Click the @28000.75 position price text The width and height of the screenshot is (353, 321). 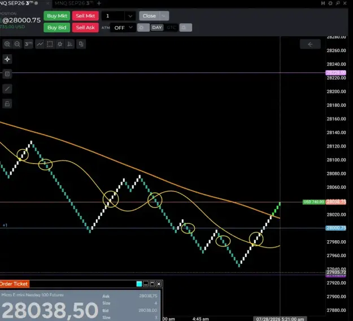pyautogui.click(x=21, y=20)
